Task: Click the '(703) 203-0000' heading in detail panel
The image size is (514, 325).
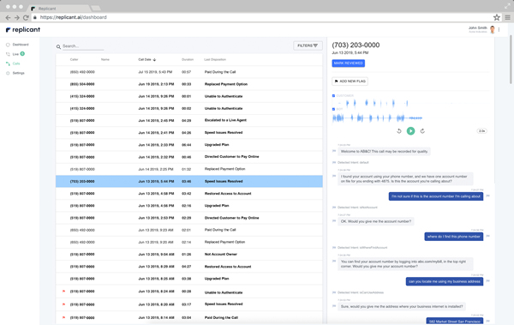Action: (356, 45)
